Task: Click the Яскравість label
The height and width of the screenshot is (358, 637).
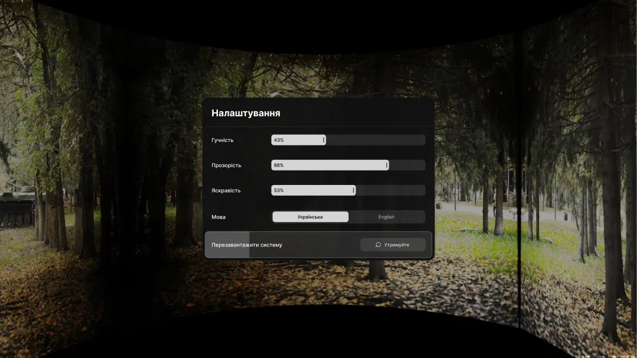Action: (226, 190)
